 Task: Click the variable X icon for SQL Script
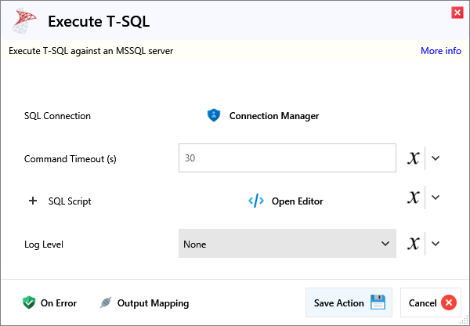[x=414, y=197]
